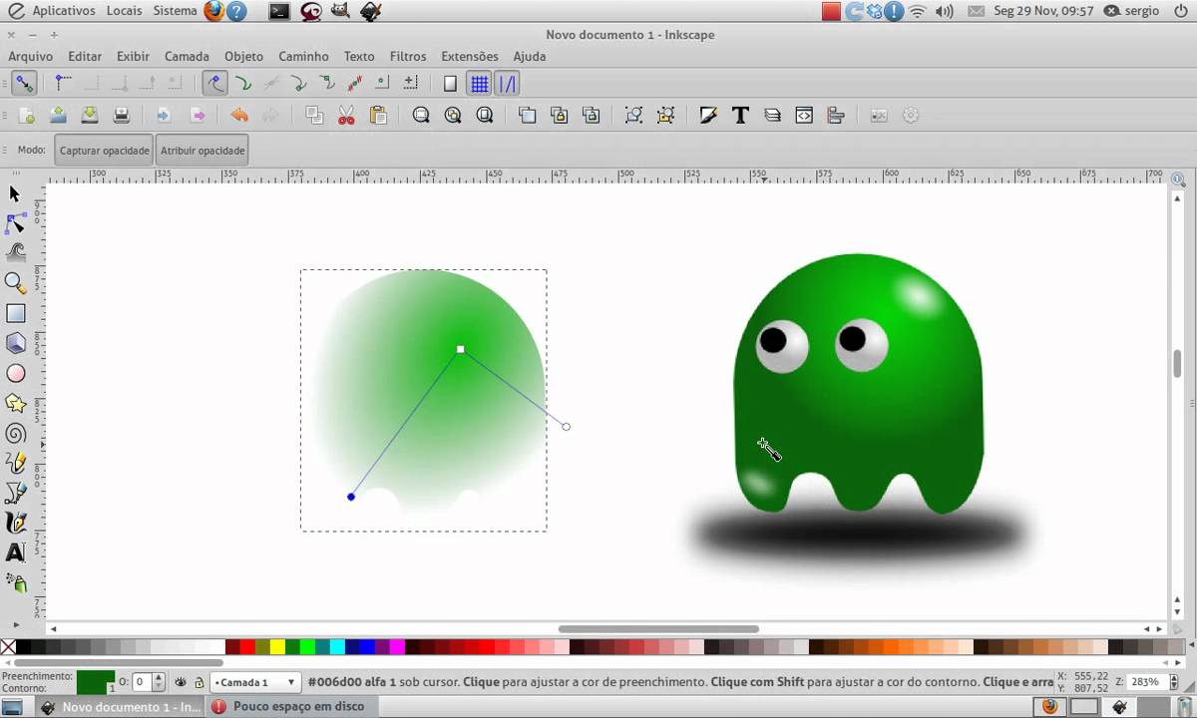Launch Firefox from top panel

click(213, 11)
